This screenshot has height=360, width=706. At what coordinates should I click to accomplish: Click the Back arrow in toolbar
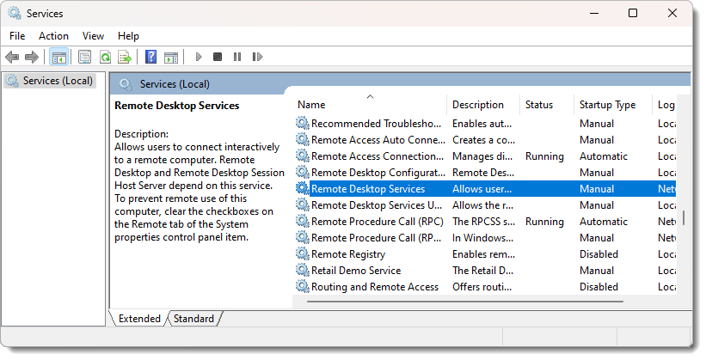coord(12,58)
